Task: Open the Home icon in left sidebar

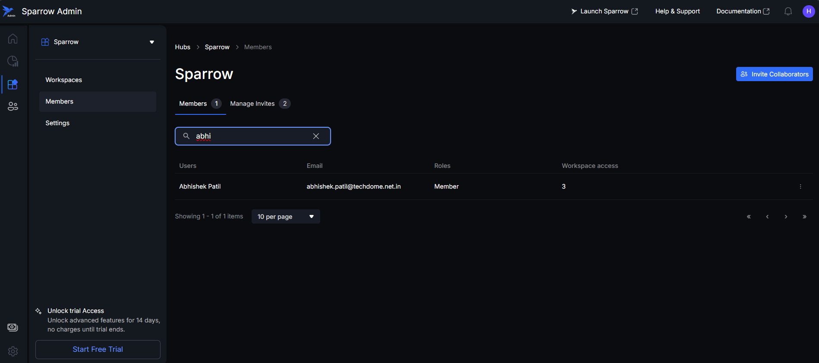Action: tap(13, 39)
